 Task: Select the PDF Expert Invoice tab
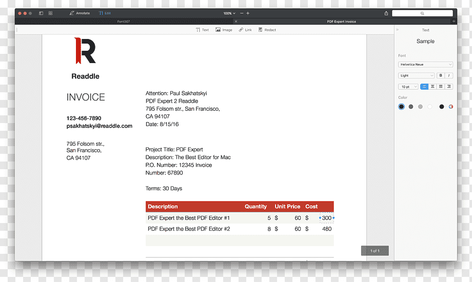[342, 22]
